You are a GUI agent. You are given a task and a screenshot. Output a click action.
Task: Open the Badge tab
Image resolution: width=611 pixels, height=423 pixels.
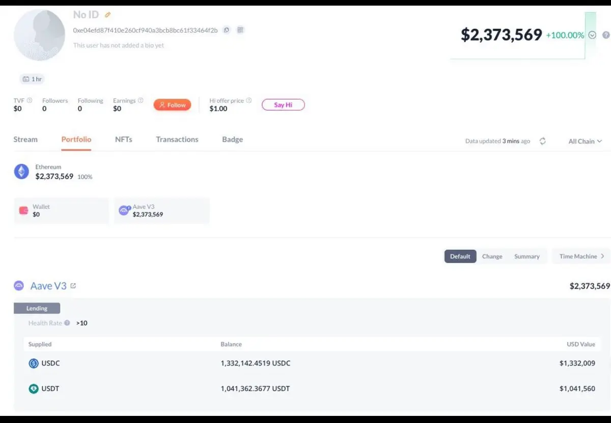point(233,139)
